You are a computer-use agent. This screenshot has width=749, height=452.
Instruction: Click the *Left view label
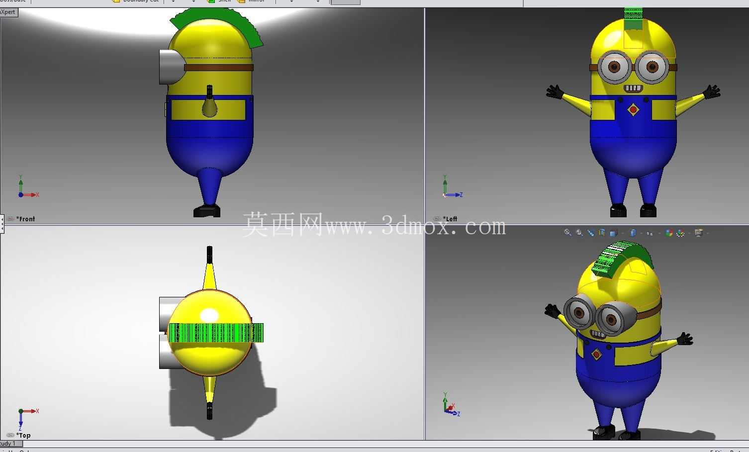(x=450, y=219)
